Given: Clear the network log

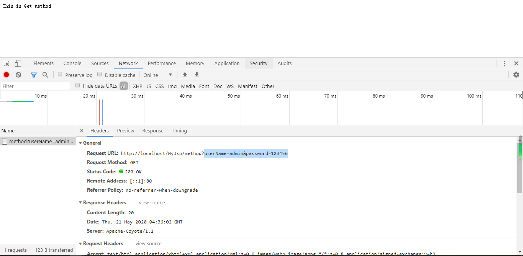Looking at the screenshot, I should [x=18, y=75].
